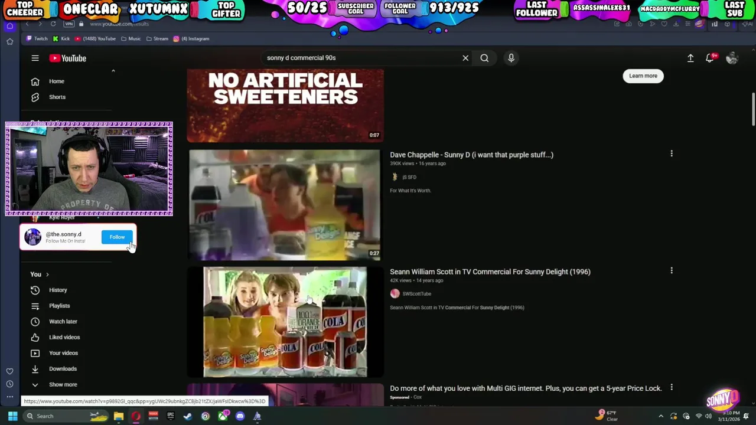The width and height of the screenshot is (756, 425).
Task: Open Your videos in the sidebar
Action: pos(63,353)
